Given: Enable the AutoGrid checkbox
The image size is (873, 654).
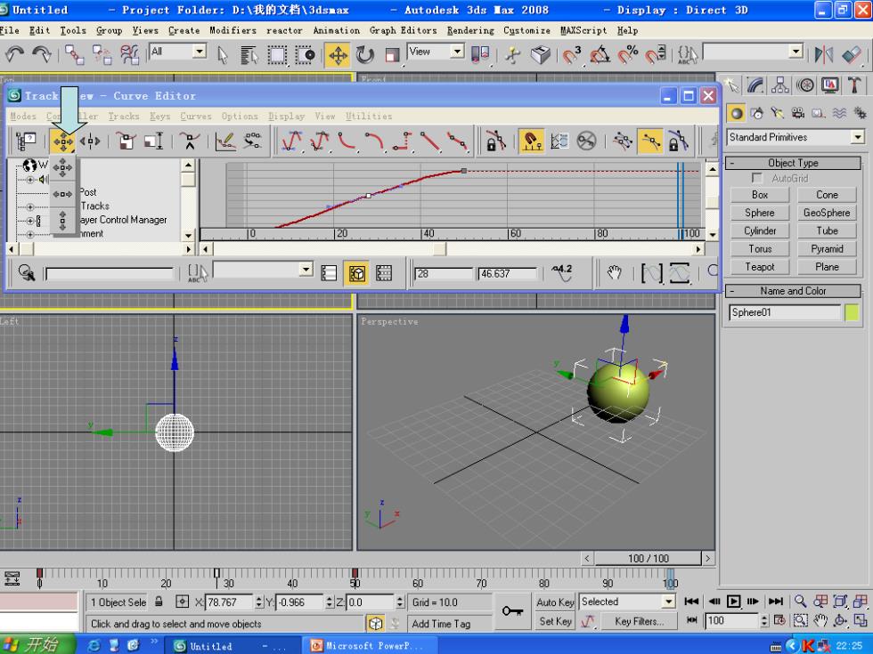Looking at the screenshot, I should click(756, 178).
